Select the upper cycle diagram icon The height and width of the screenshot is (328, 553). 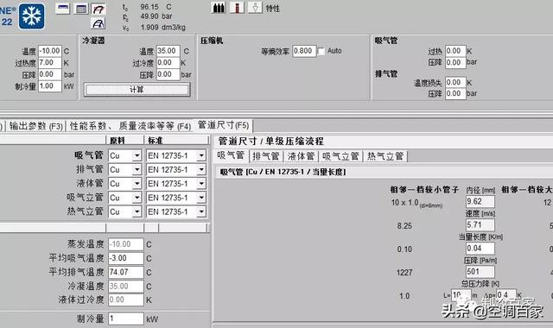click(x=99, y=9)
